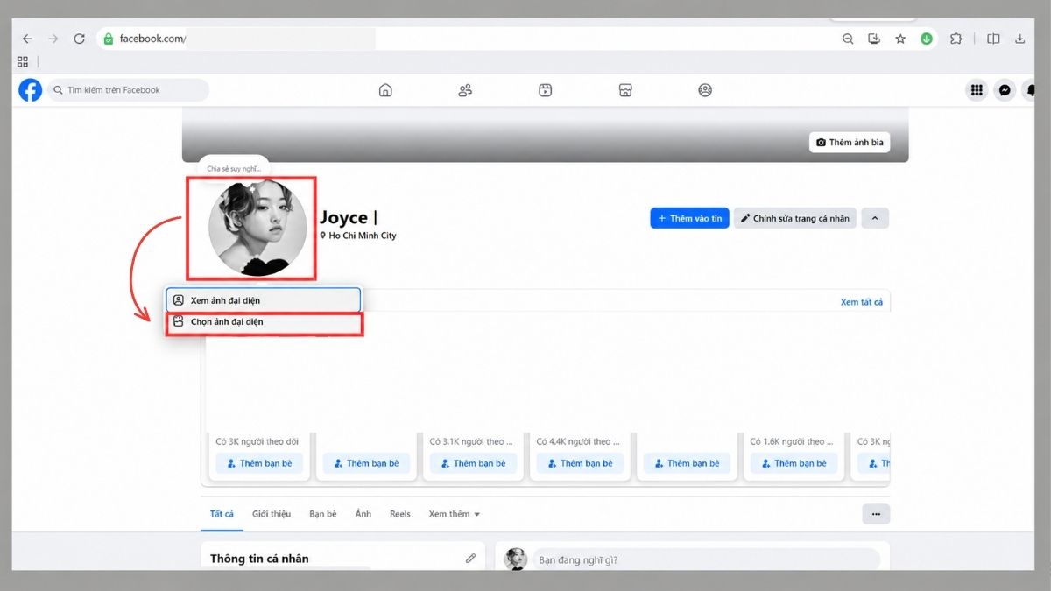Toggle the browser side panel icon
The height and width of the screenshot is (591, 1051).
[x=993, y=39]
